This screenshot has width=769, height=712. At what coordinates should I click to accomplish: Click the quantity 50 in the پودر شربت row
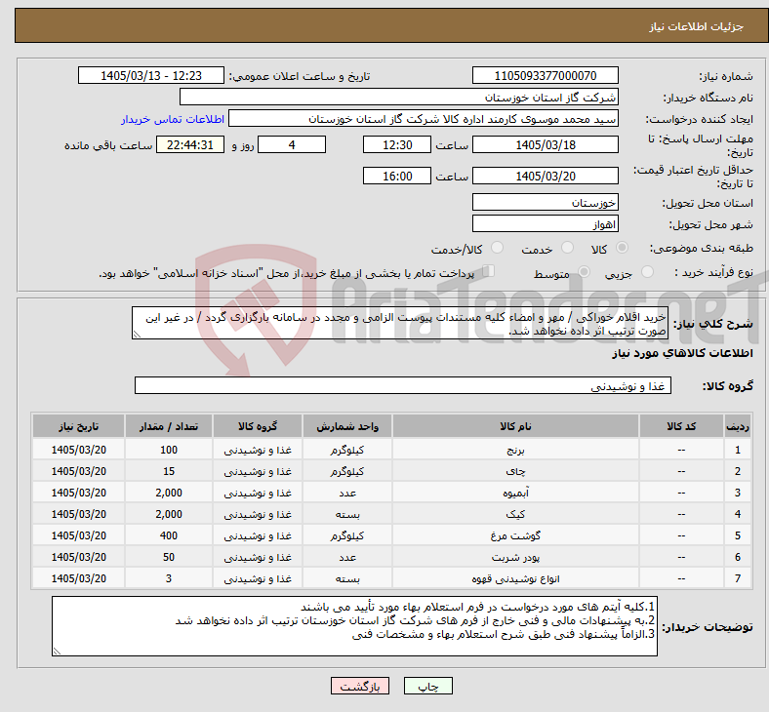tap(169, 557)
